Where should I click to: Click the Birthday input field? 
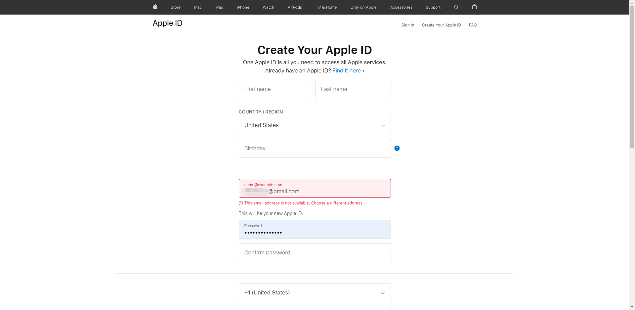pos(315,148)
